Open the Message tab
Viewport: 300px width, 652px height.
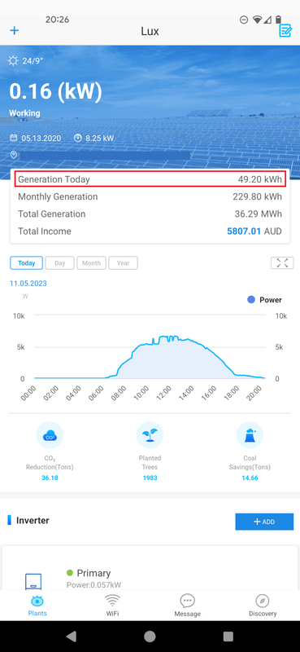pos(188,606)
